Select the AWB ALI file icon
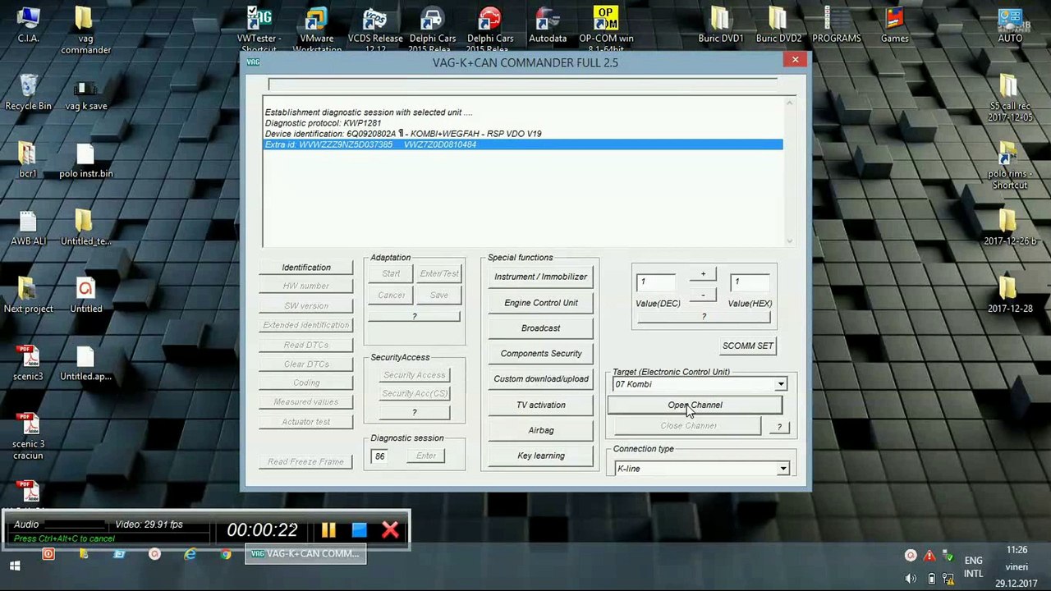 point(28,227)
